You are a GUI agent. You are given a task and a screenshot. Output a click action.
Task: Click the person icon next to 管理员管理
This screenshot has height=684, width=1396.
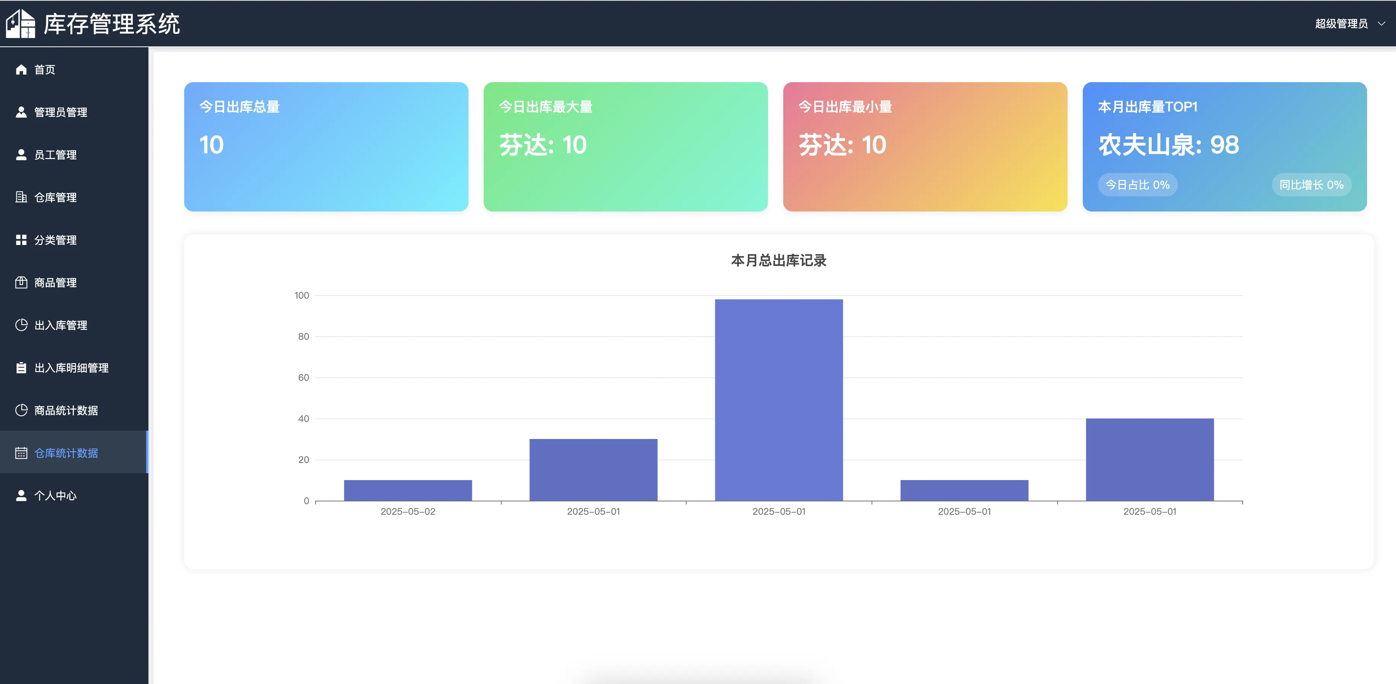click(21, 112)
